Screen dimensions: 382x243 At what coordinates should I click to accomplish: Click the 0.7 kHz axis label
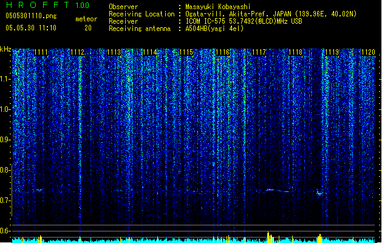[5, 200]
